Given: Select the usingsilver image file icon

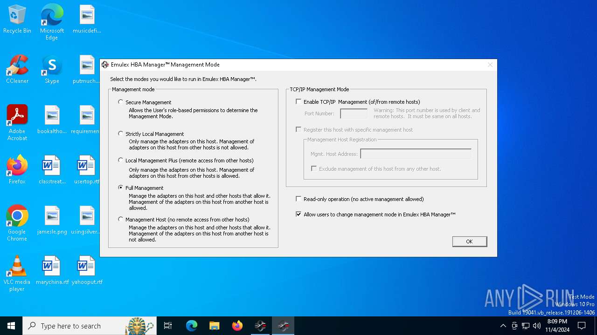Looking at the screenshot, I should [x=87, y=221].
